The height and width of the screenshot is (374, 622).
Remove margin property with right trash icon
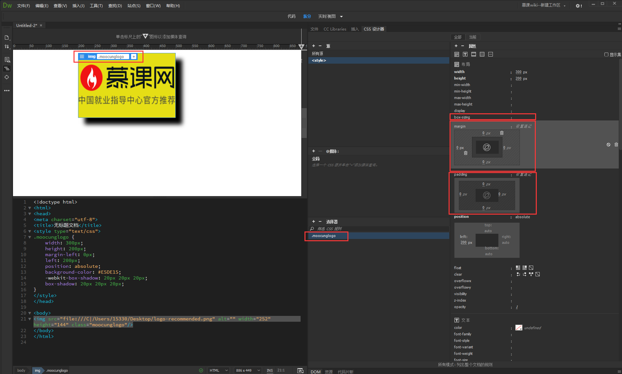point(616,144)
